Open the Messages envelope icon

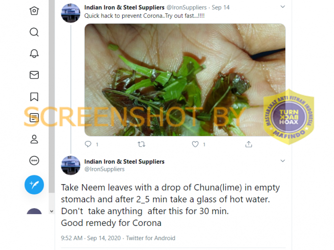point(34,75)
